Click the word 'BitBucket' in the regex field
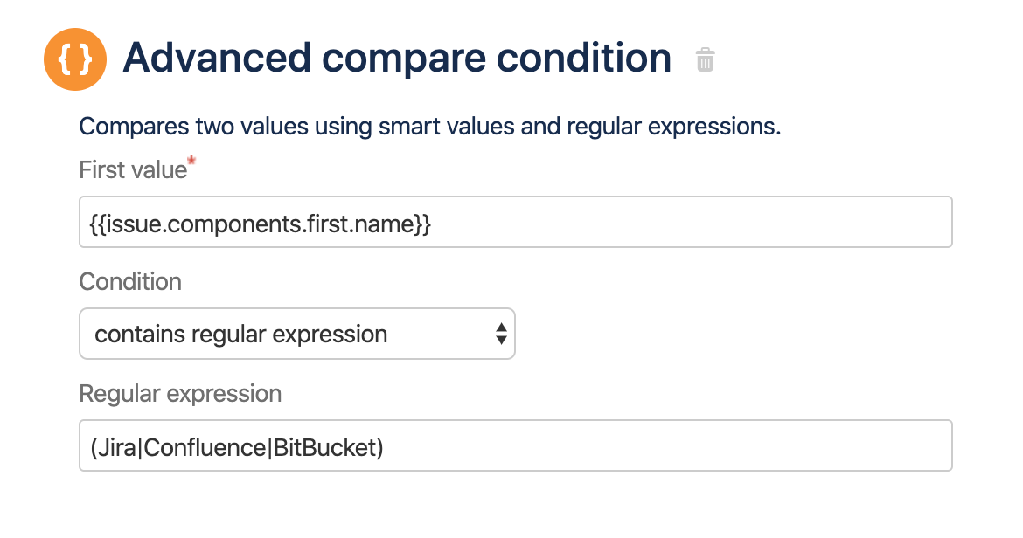 tap(325, 446)
